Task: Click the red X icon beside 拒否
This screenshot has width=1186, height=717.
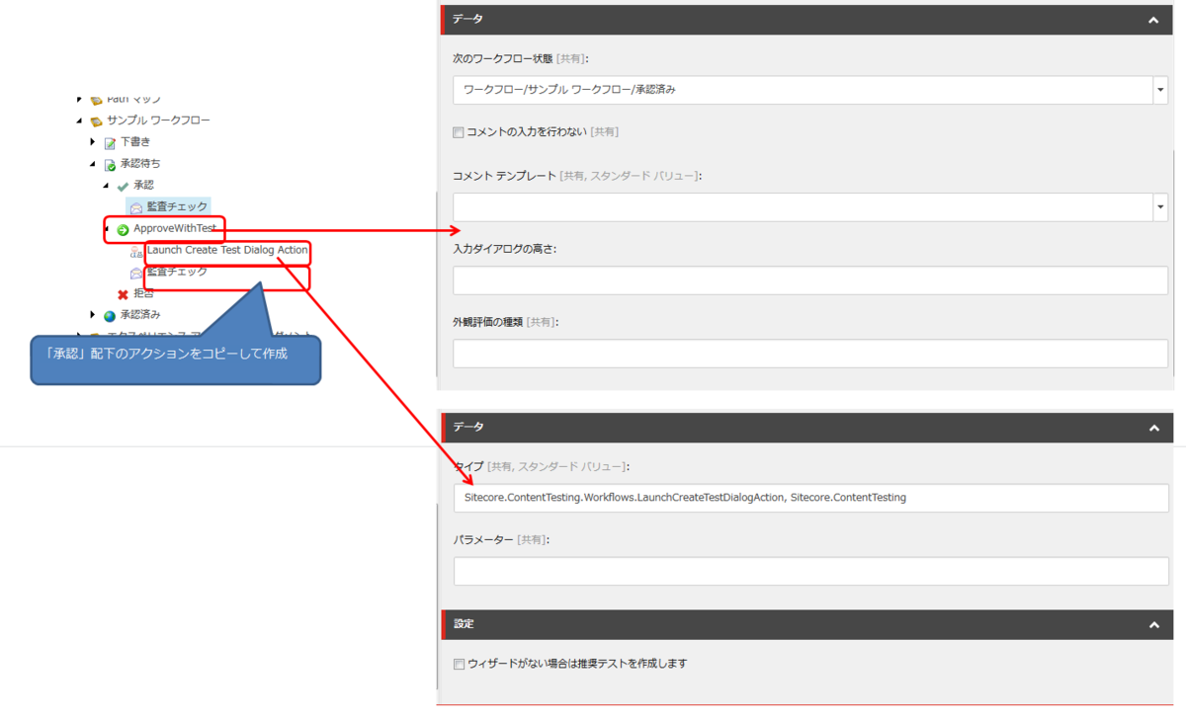Action: [123, 294]
